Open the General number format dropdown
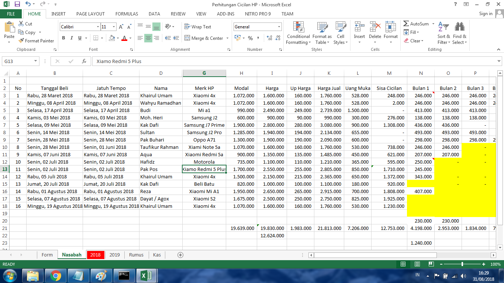This screenshot has width=504, height=283. pos(279,27)
